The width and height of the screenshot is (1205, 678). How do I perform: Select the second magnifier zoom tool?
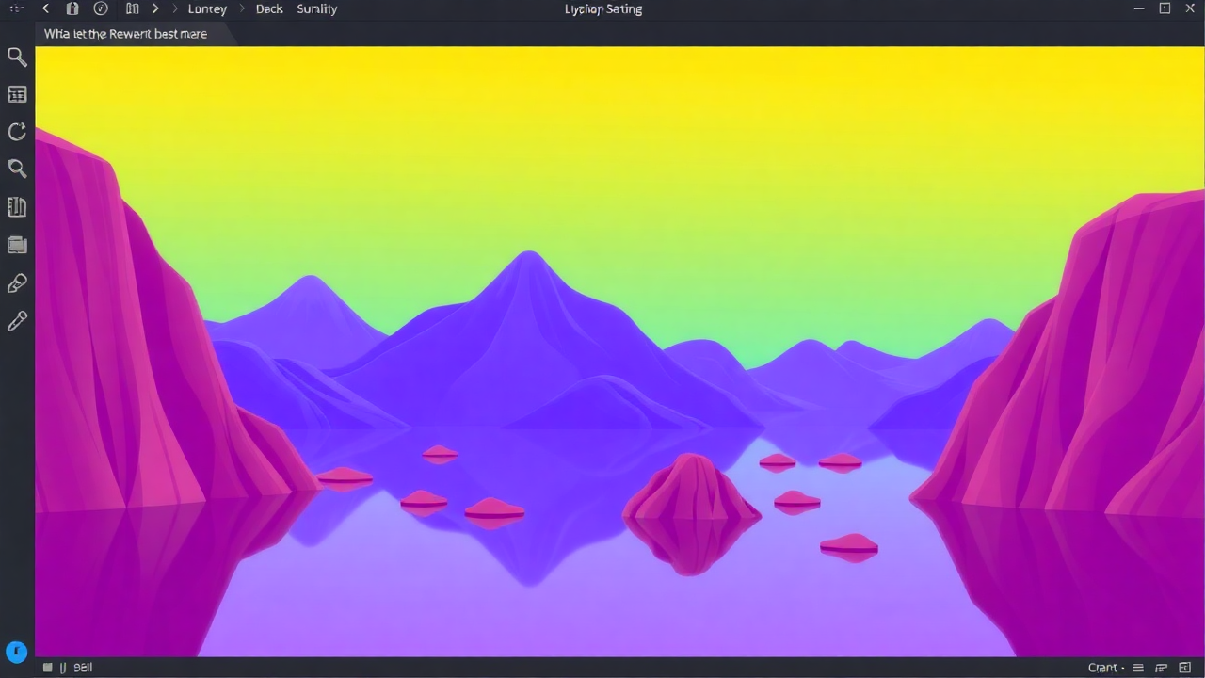click(x=17, y=169)
